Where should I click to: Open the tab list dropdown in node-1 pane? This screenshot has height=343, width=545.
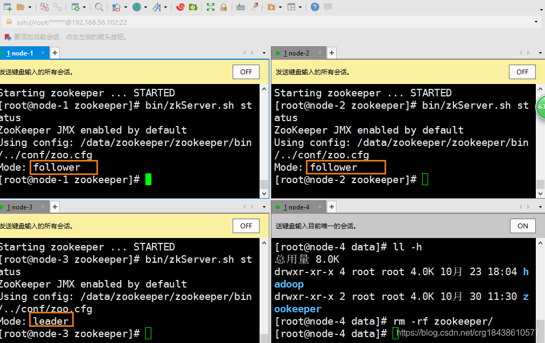click(x=264, y=53)
